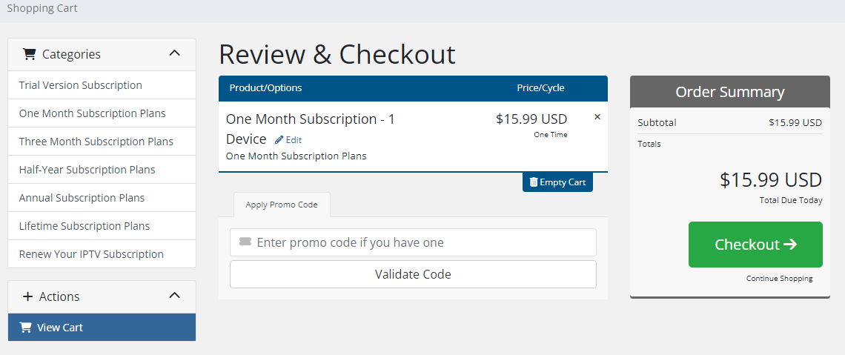Viewport: 845px width, 355px height.
Task: Follow the Continue Shopping link
Action: (x=779, y=279)
